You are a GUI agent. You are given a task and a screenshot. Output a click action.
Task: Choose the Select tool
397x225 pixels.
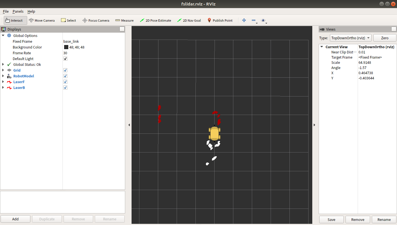tap(68, 21)
